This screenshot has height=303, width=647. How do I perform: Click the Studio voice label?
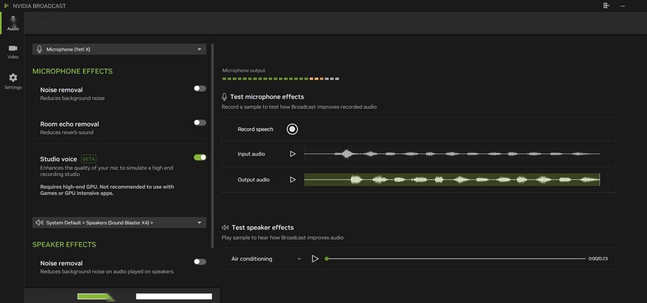[x=58, y=159]
